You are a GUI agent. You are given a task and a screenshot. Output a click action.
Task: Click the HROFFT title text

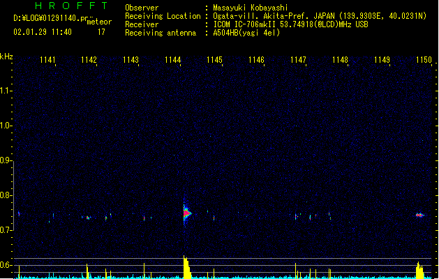click(71, 6)
